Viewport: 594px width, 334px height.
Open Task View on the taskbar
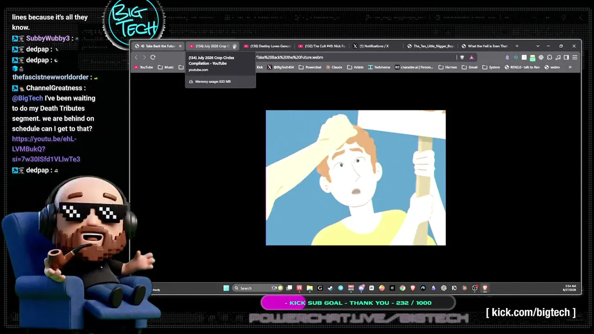[x=289, y=288]
